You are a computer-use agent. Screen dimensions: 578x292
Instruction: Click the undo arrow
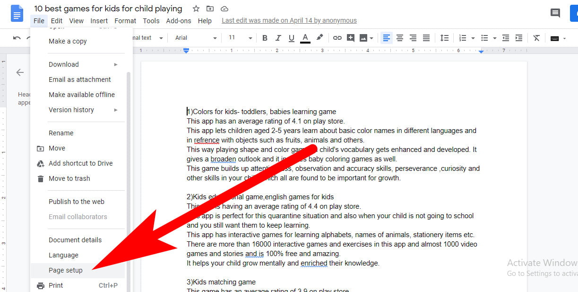tap(17, 38)
